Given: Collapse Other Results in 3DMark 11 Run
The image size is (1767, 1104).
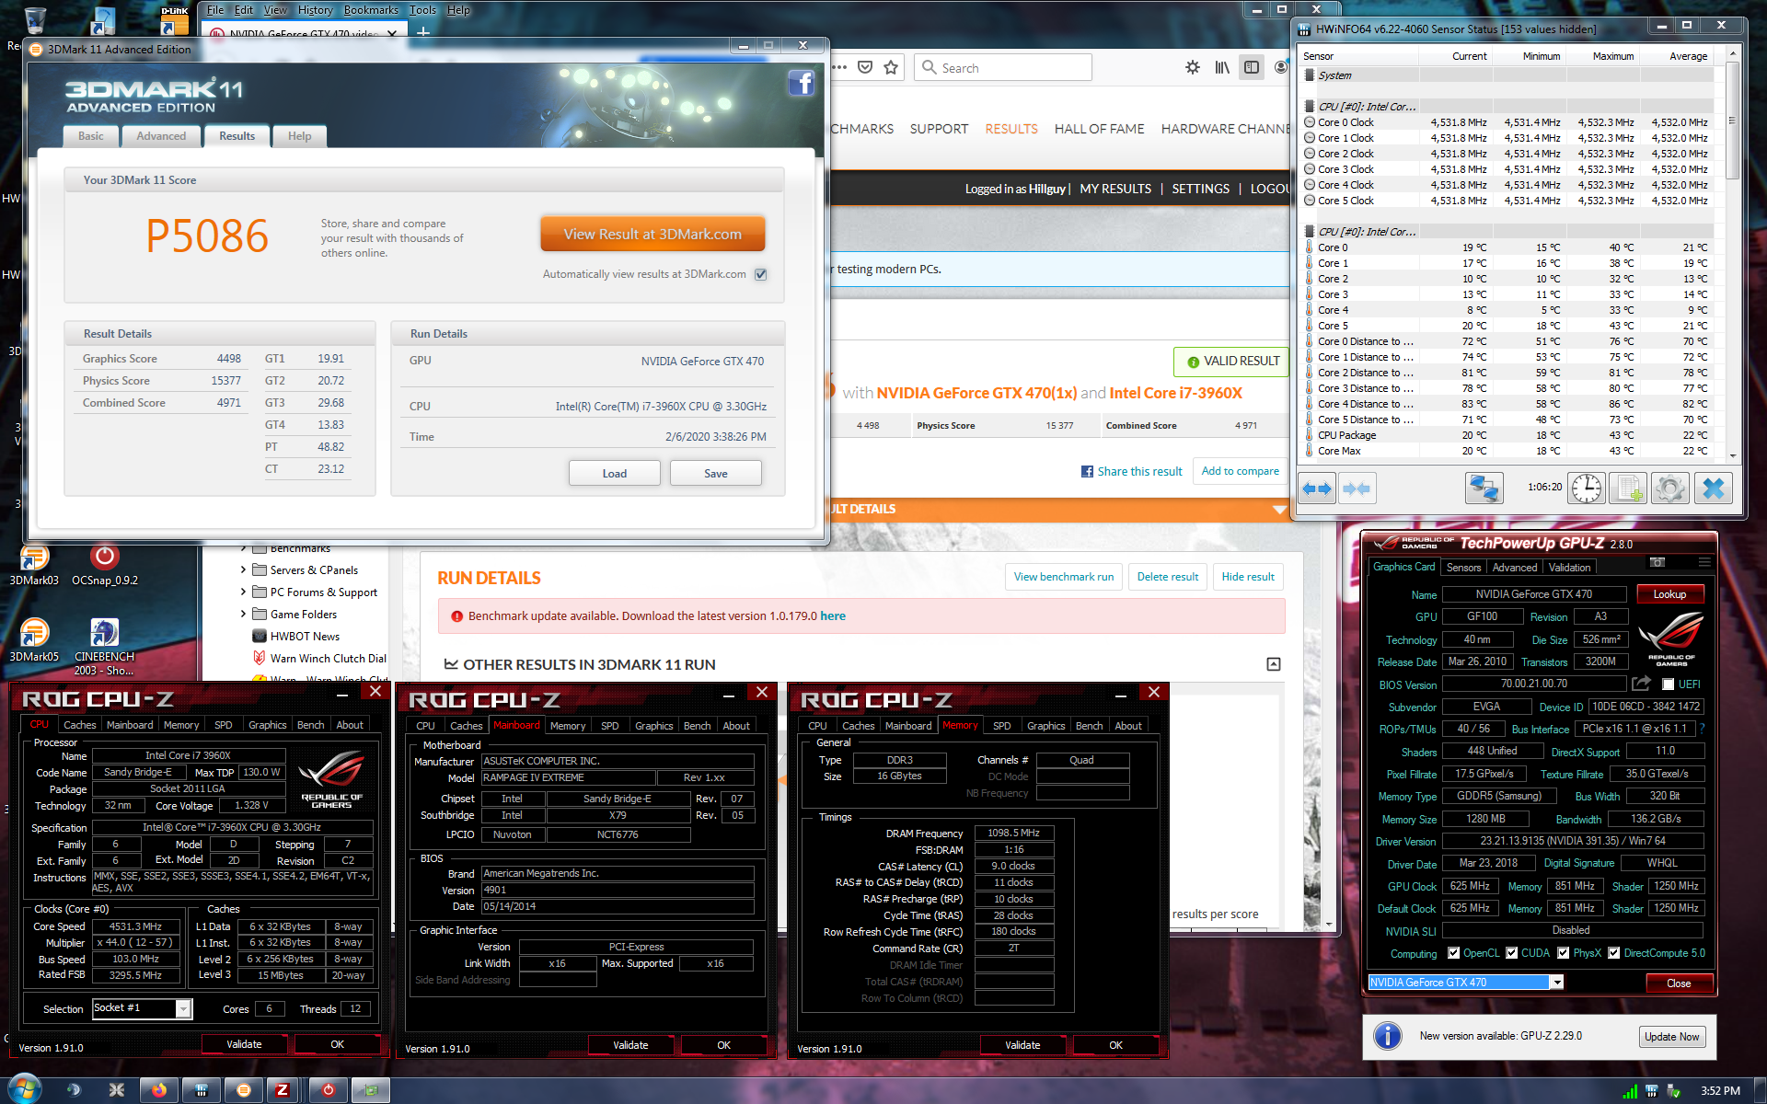Looking at the screenshot, I should (1274, 664).
